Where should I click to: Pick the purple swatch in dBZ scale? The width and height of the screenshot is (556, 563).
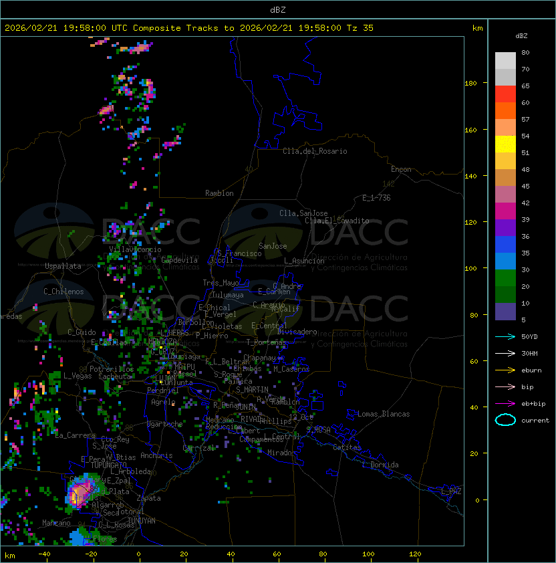[x=505, y=227]
